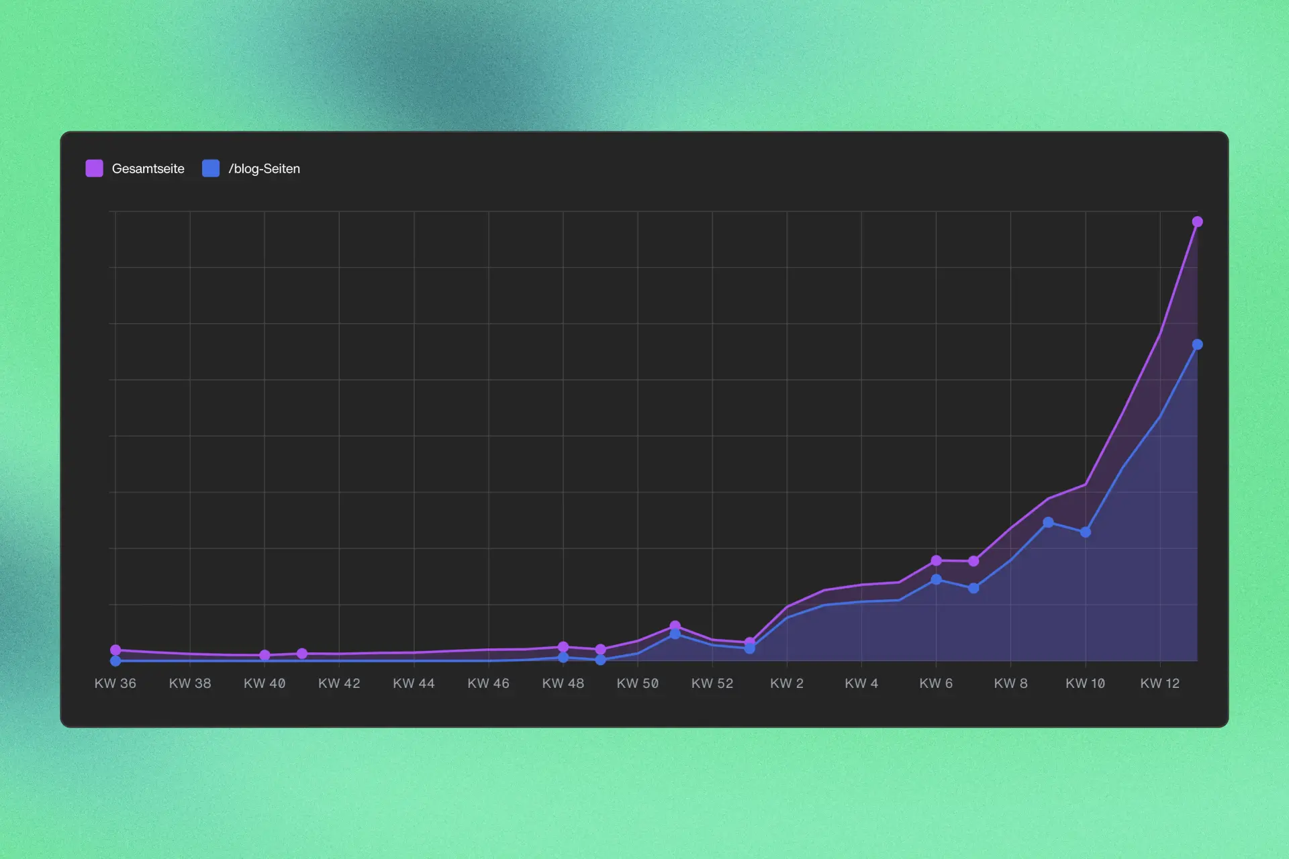The height and width of the screenshot is (859, 1289).
Task: Click the purple Gesamtseite legend swatch
Action: (95, 168)
